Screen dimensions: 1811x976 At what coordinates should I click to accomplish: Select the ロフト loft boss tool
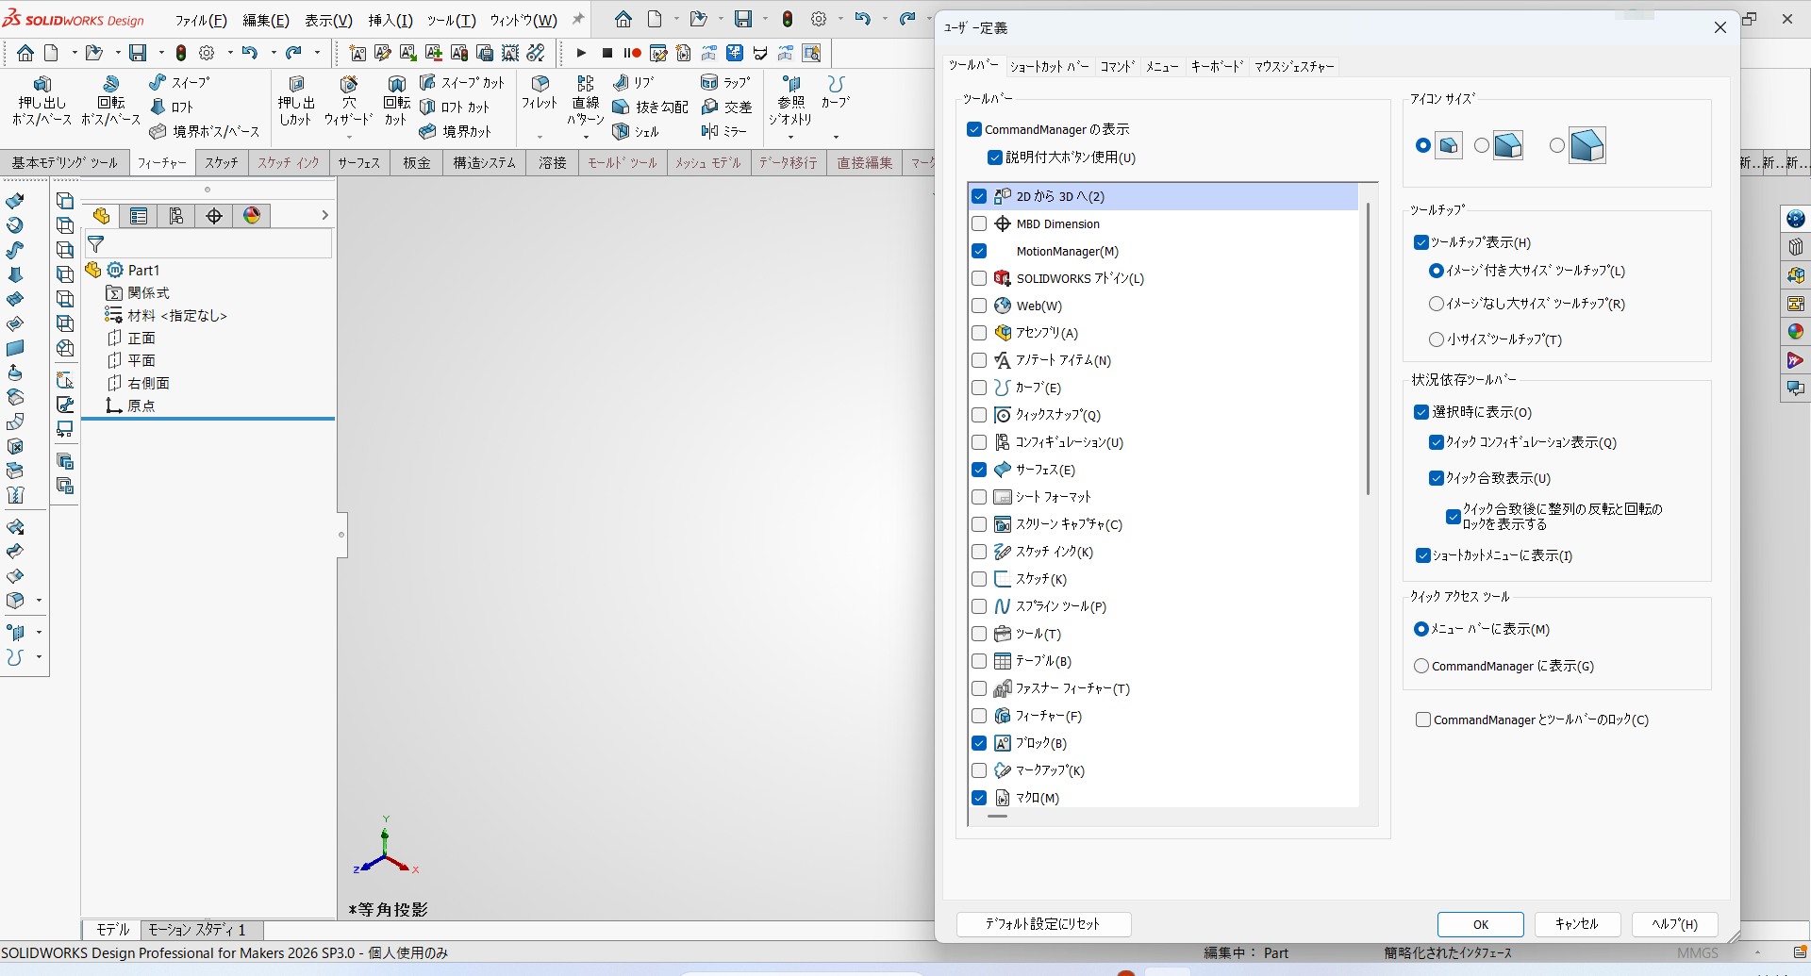[171, 108]
